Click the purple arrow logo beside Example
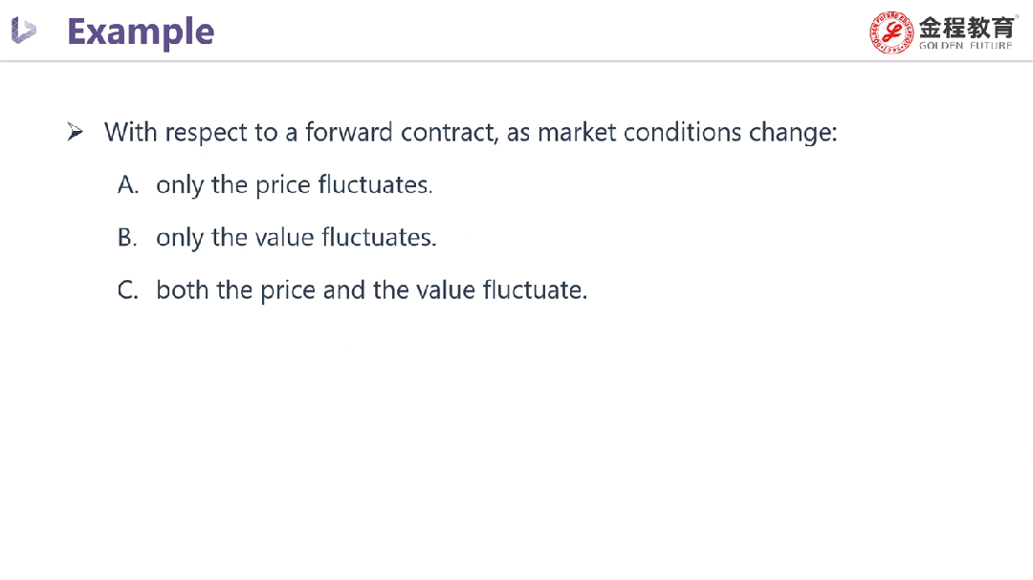The height and width of the screenshot is (580, 1033). pos(24,31)
